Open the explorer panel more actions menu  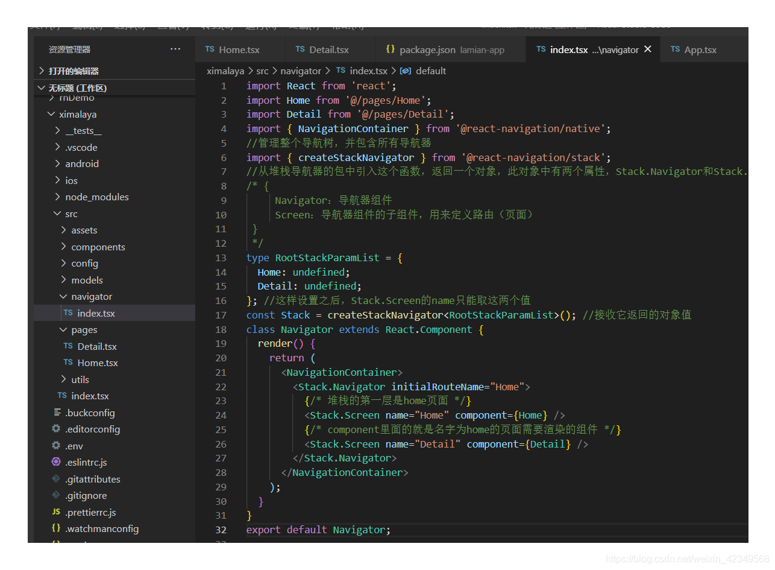click(x=175, y=49)
